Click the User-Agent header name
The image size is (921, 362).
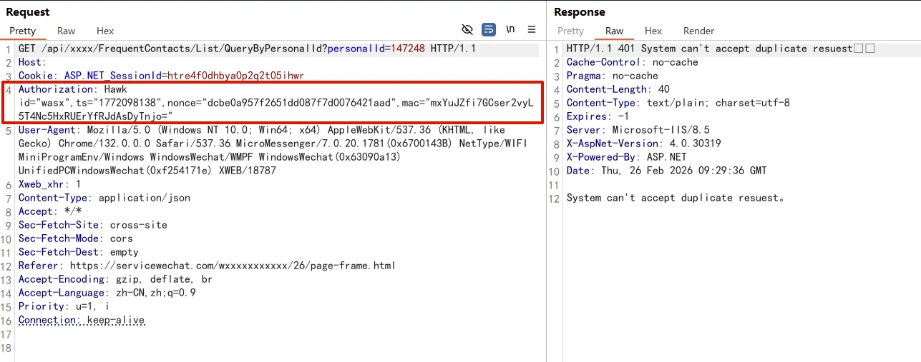point(49,130)
